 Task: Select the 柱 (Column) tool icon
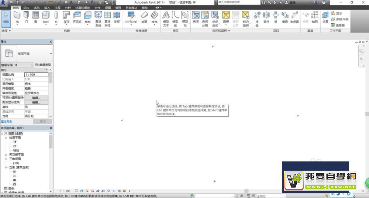point(56,16)
